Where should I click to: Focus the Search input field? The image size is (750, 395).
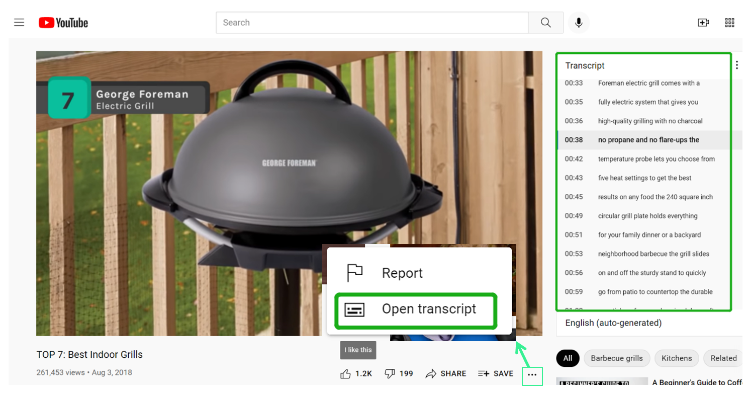(372, 23)
